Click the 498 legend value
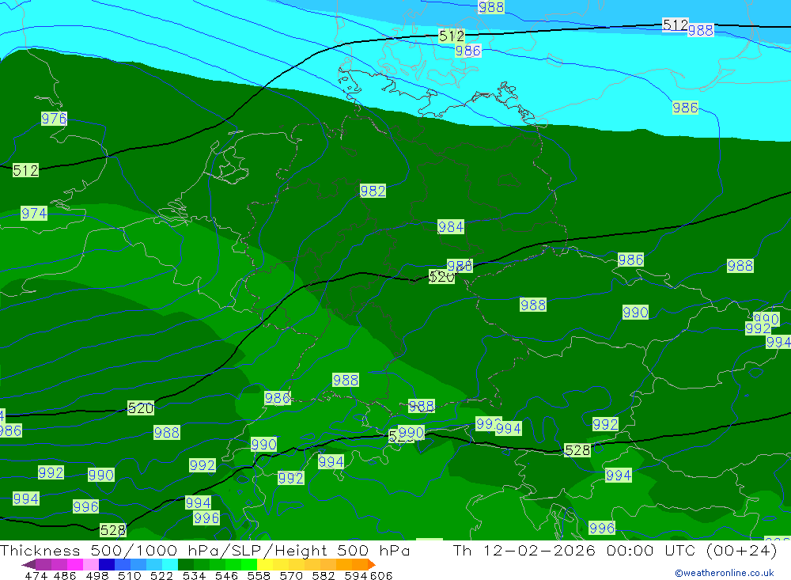 click(x=97, y=575)
